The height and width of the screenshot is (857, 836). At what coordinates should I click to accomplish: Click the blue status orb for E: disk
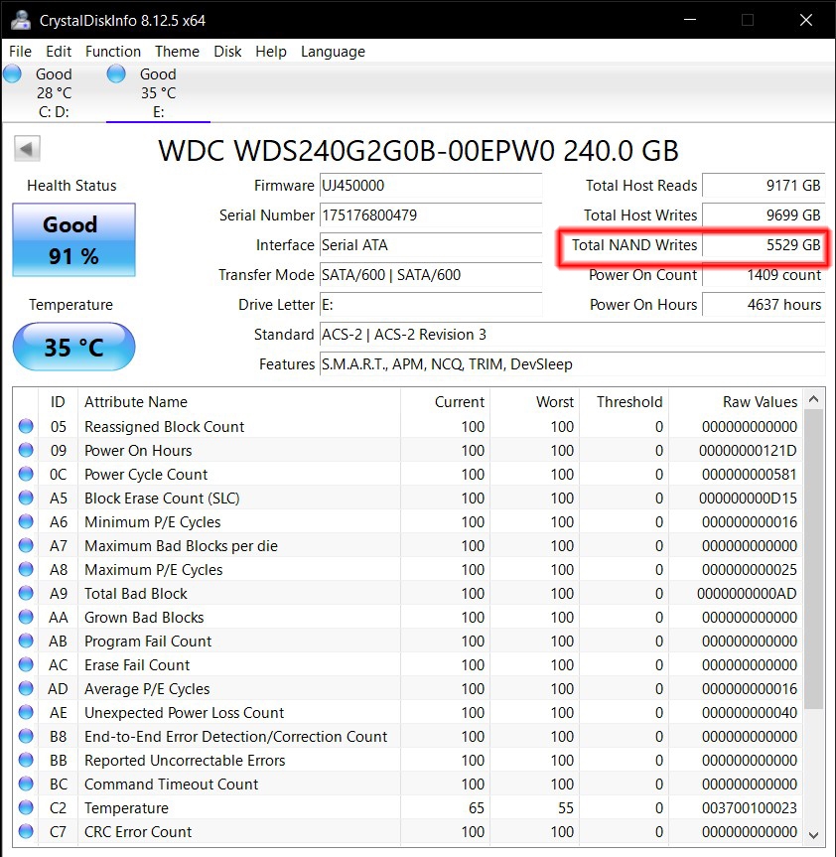pos(116,73)
